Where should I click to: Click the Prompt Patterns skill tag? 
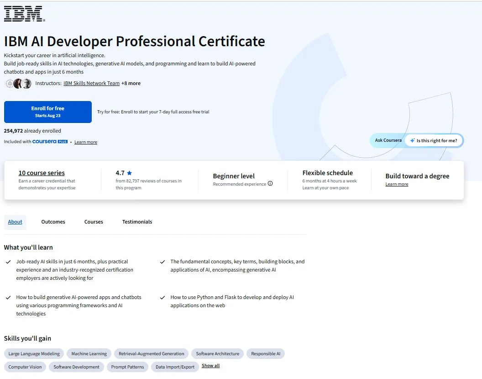tap(127, 367)
